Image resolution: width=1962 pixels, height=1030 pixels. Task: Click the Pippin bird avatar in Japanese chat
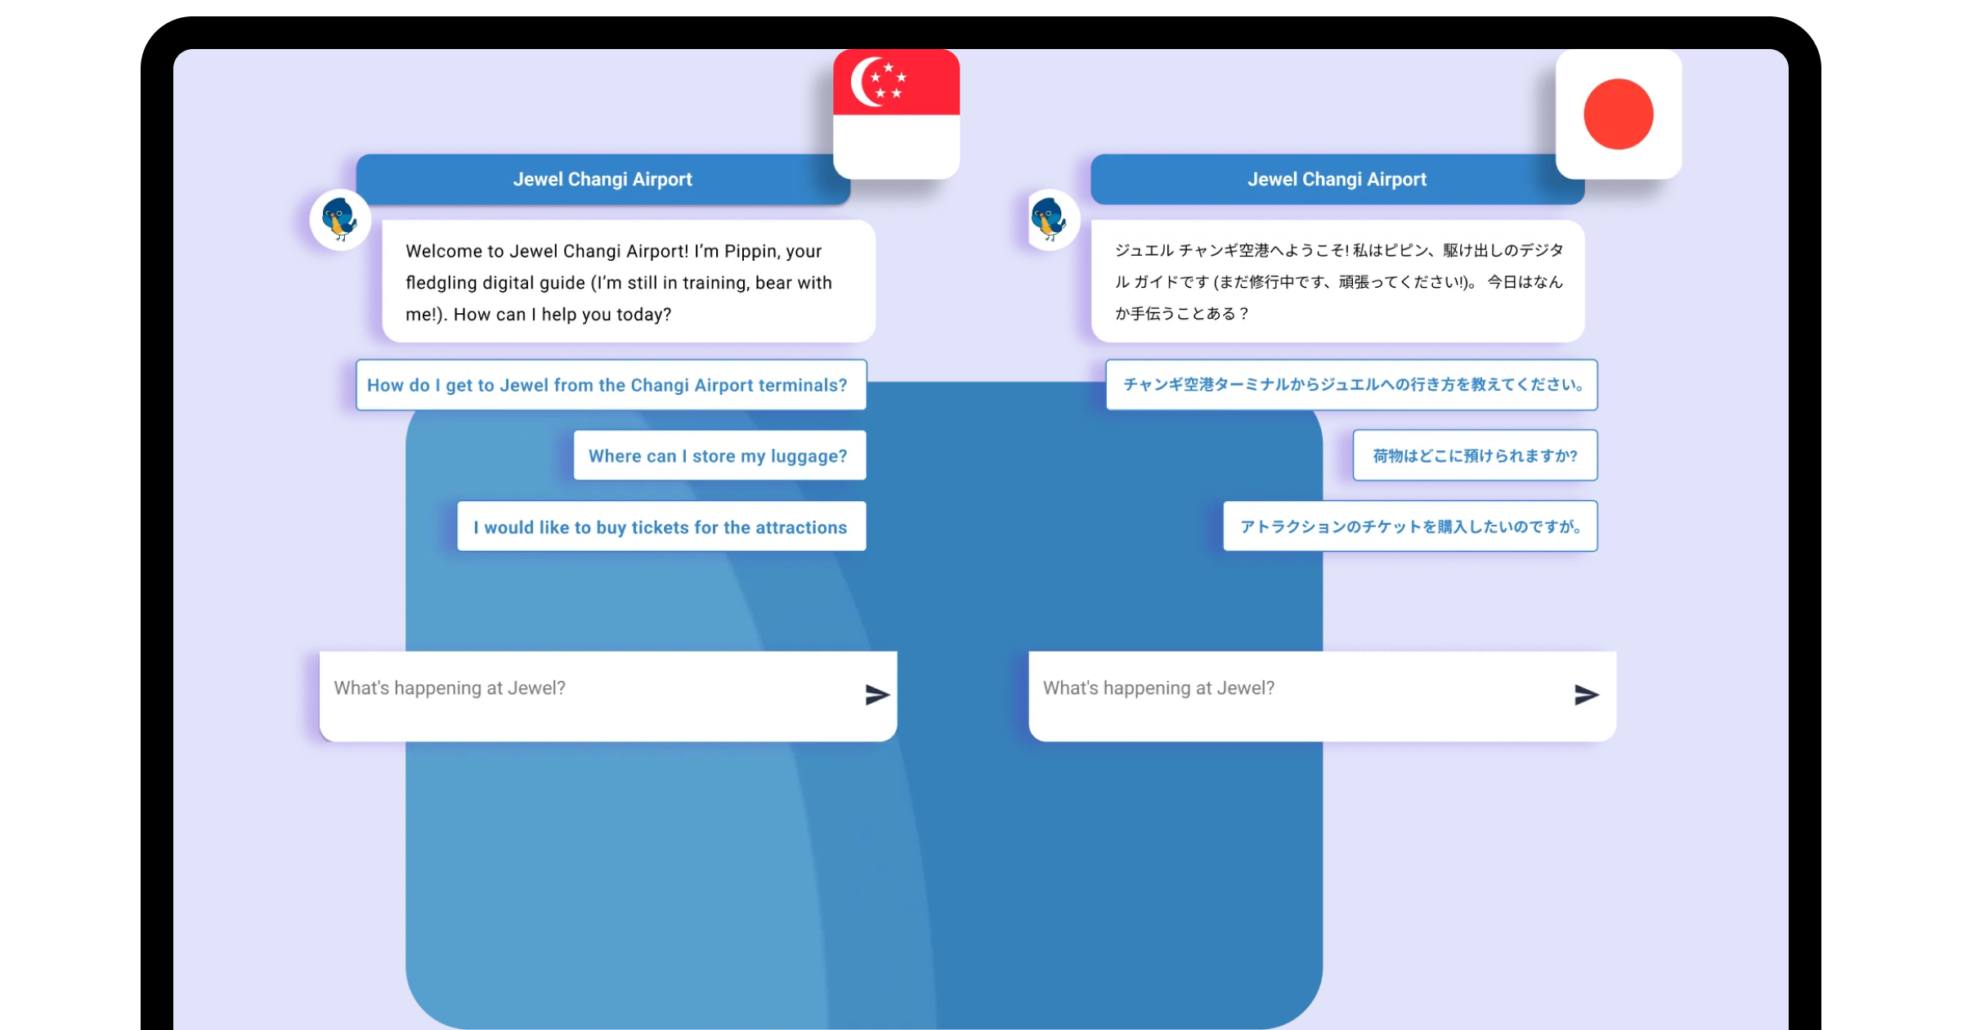[x=1050, y=220]
